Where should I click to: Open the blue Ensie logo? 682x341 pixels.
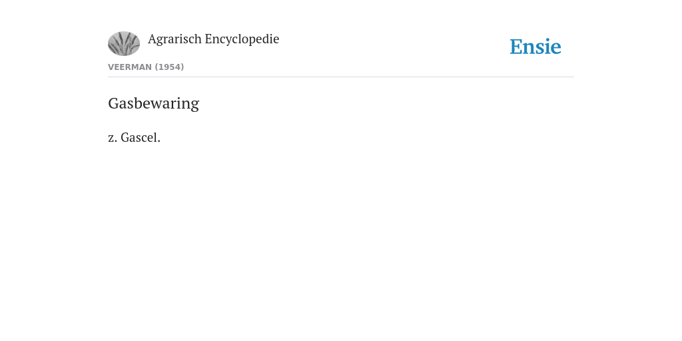pos(535,47)
